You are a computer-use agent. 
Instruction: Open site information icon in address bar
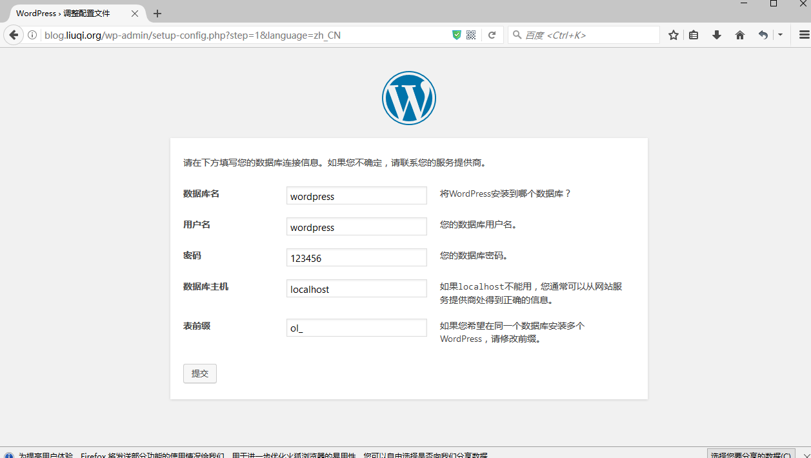[x=32, y=35]
